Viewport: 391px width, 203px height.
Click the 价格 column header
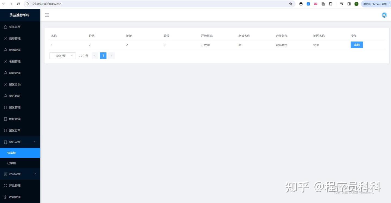coord(92,36)
